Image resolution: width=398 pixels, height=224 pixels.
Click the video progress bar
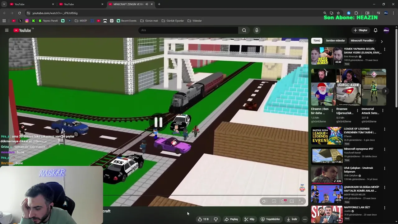[205, 195]
